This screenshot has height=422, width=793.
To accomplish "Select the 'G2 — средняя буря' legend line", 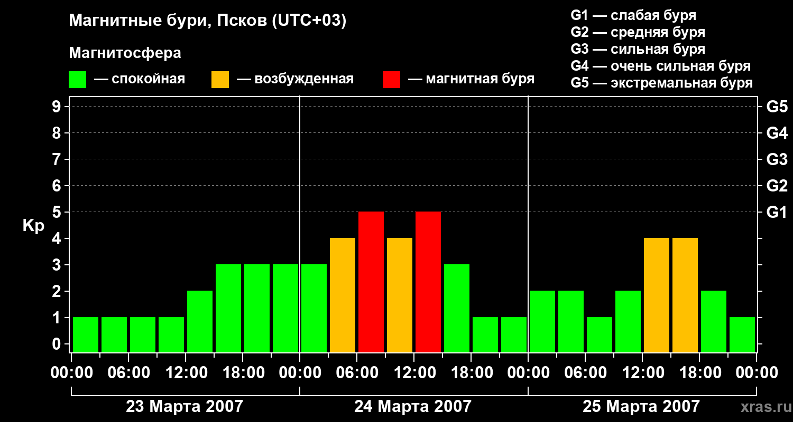I will tap(638, 32).
